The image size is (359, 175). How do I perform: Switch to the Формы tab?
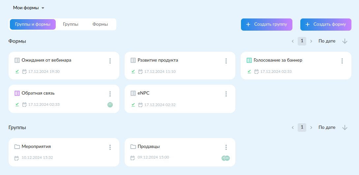click(100, 24)
